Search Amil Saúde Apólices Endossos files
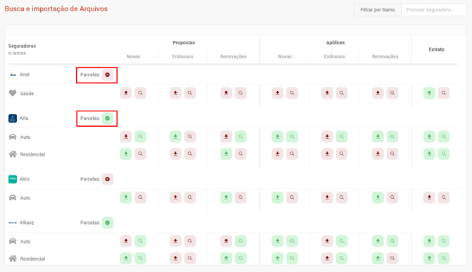Viewport: 472px width, 272px height. (342, 93)
